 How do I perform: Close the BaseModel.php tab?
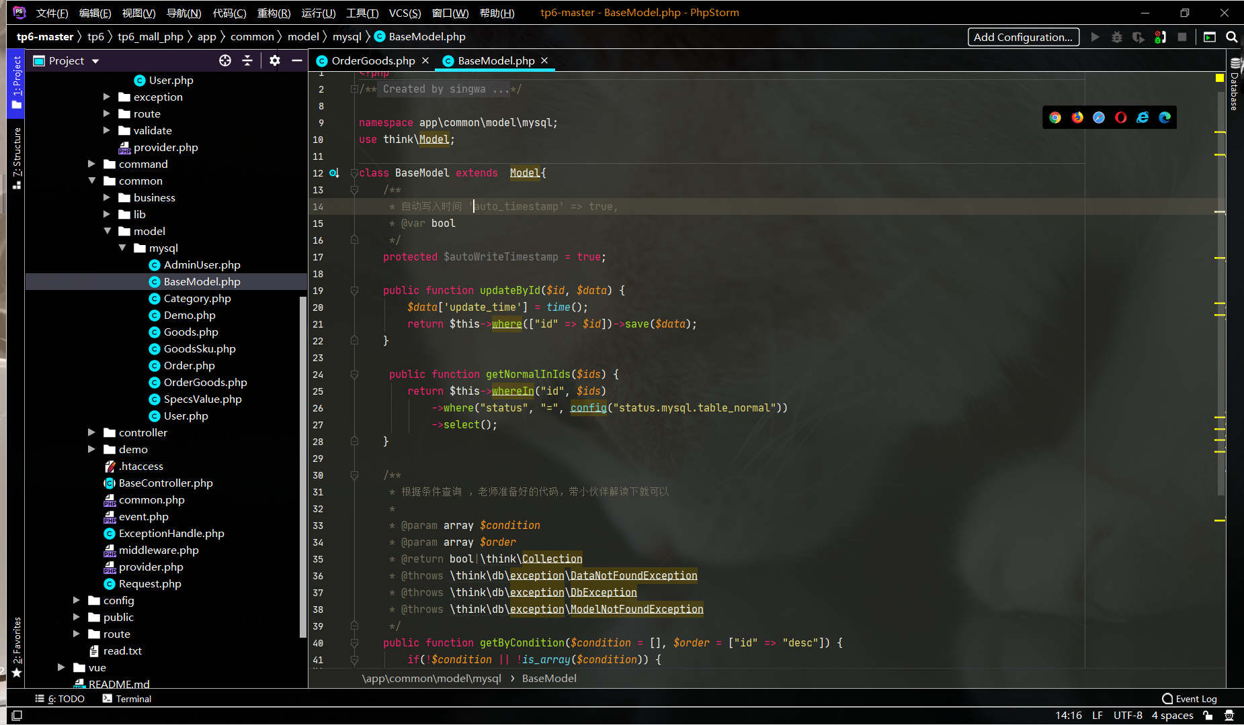(x=545, y=60)
